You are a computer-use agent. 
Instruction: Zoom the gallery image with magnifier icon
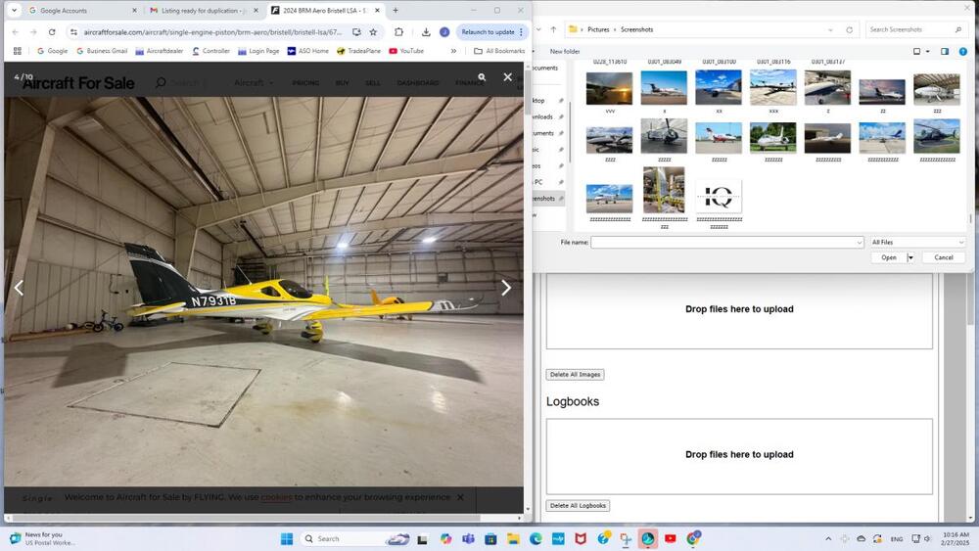pyautogui.click(x=482, y=76)
